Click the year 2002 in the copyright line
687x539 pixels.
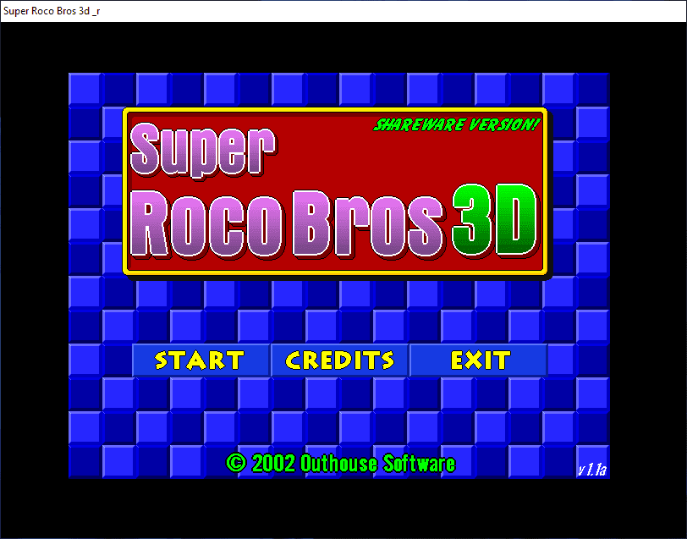[273, 464]
